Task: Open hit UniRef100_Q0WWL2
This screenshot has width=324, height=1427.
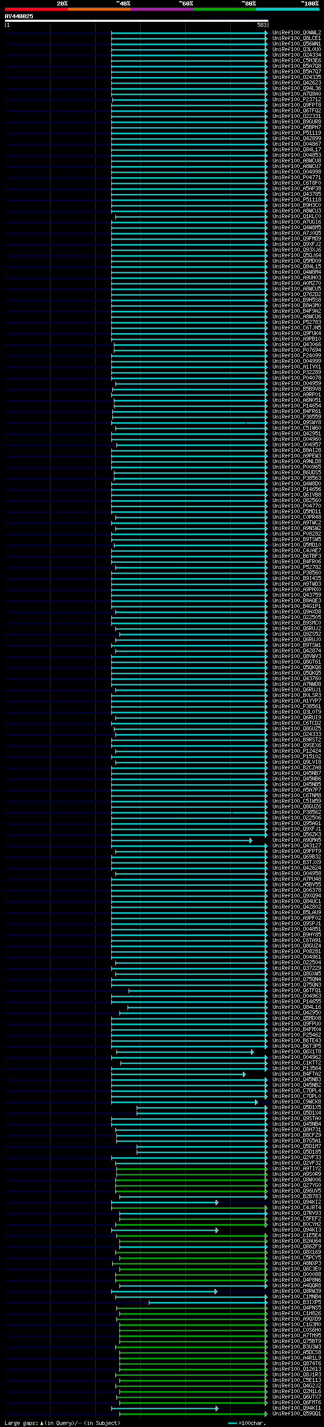Action: tap(297, 33)
